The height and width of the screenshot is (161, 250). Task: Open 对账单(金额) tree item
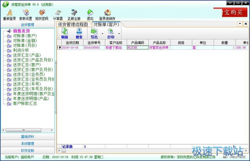[25, 40]
